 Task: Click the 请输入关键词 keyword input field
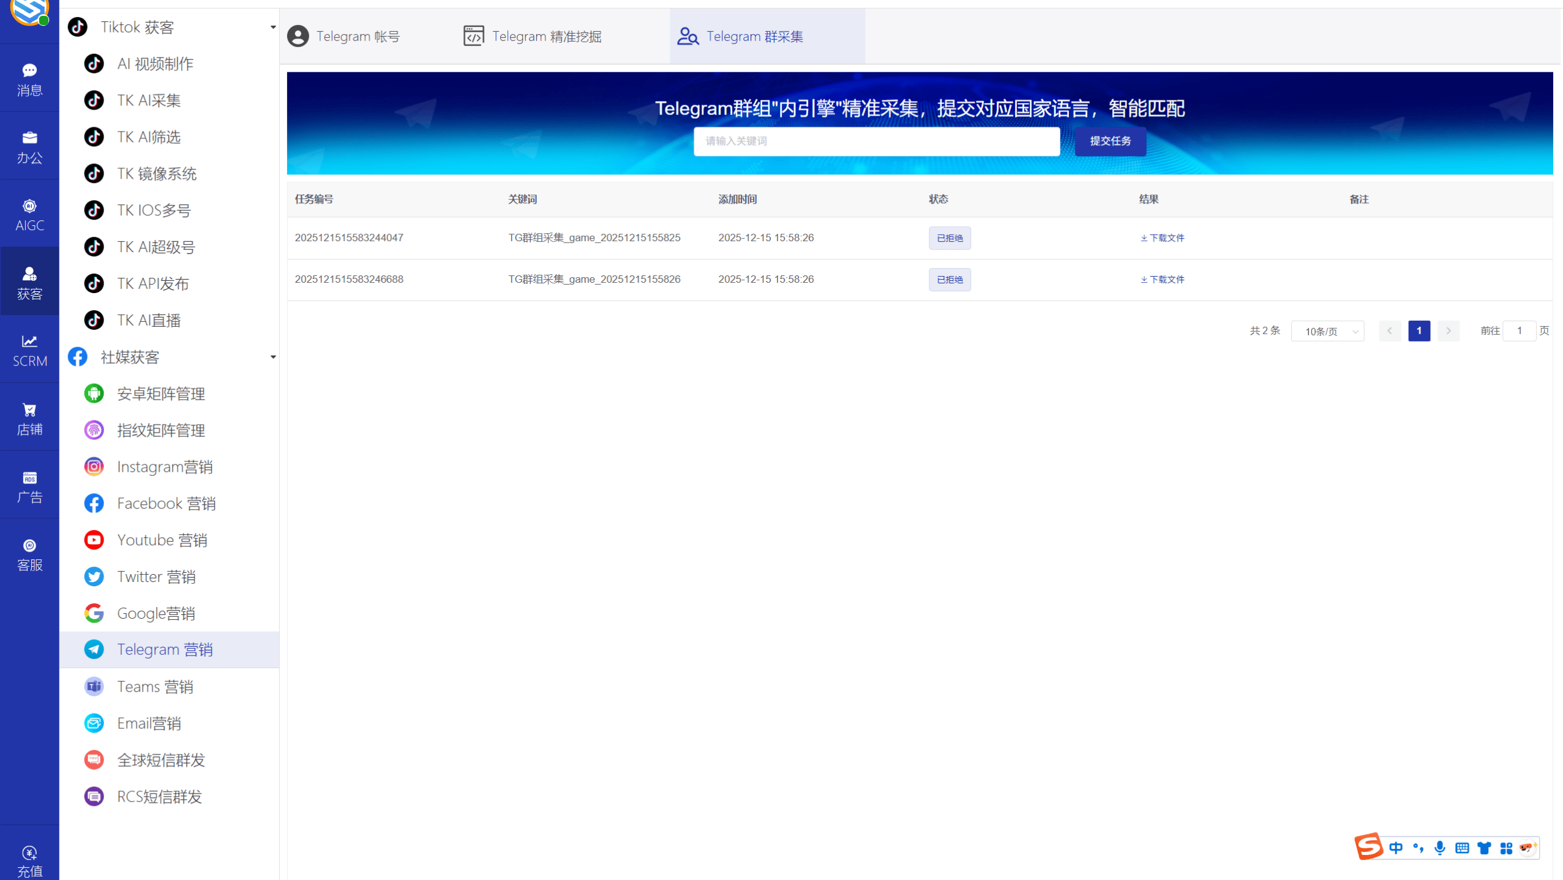[876, 141]
